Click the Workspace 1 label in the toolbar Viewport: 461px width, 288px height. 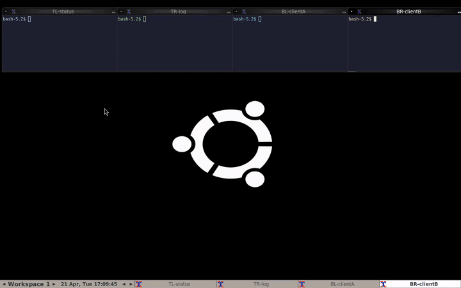point(29,284)
